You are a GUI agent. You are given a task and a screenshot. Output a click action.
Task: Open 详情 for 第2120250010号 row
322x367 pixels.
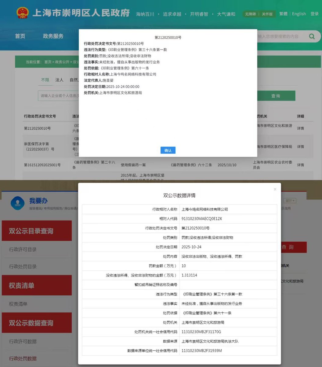(x=300, y=128)
